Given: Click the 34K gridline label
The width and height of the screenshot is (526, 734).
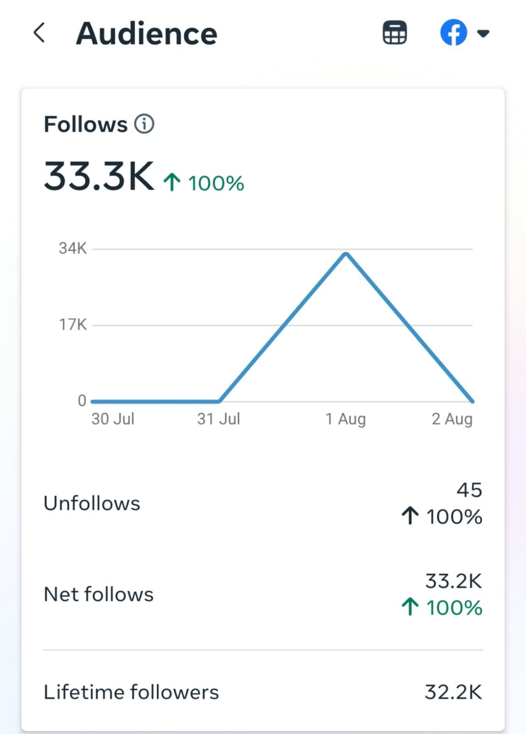Looking at the screenshot, I should (x=73, y=248).
